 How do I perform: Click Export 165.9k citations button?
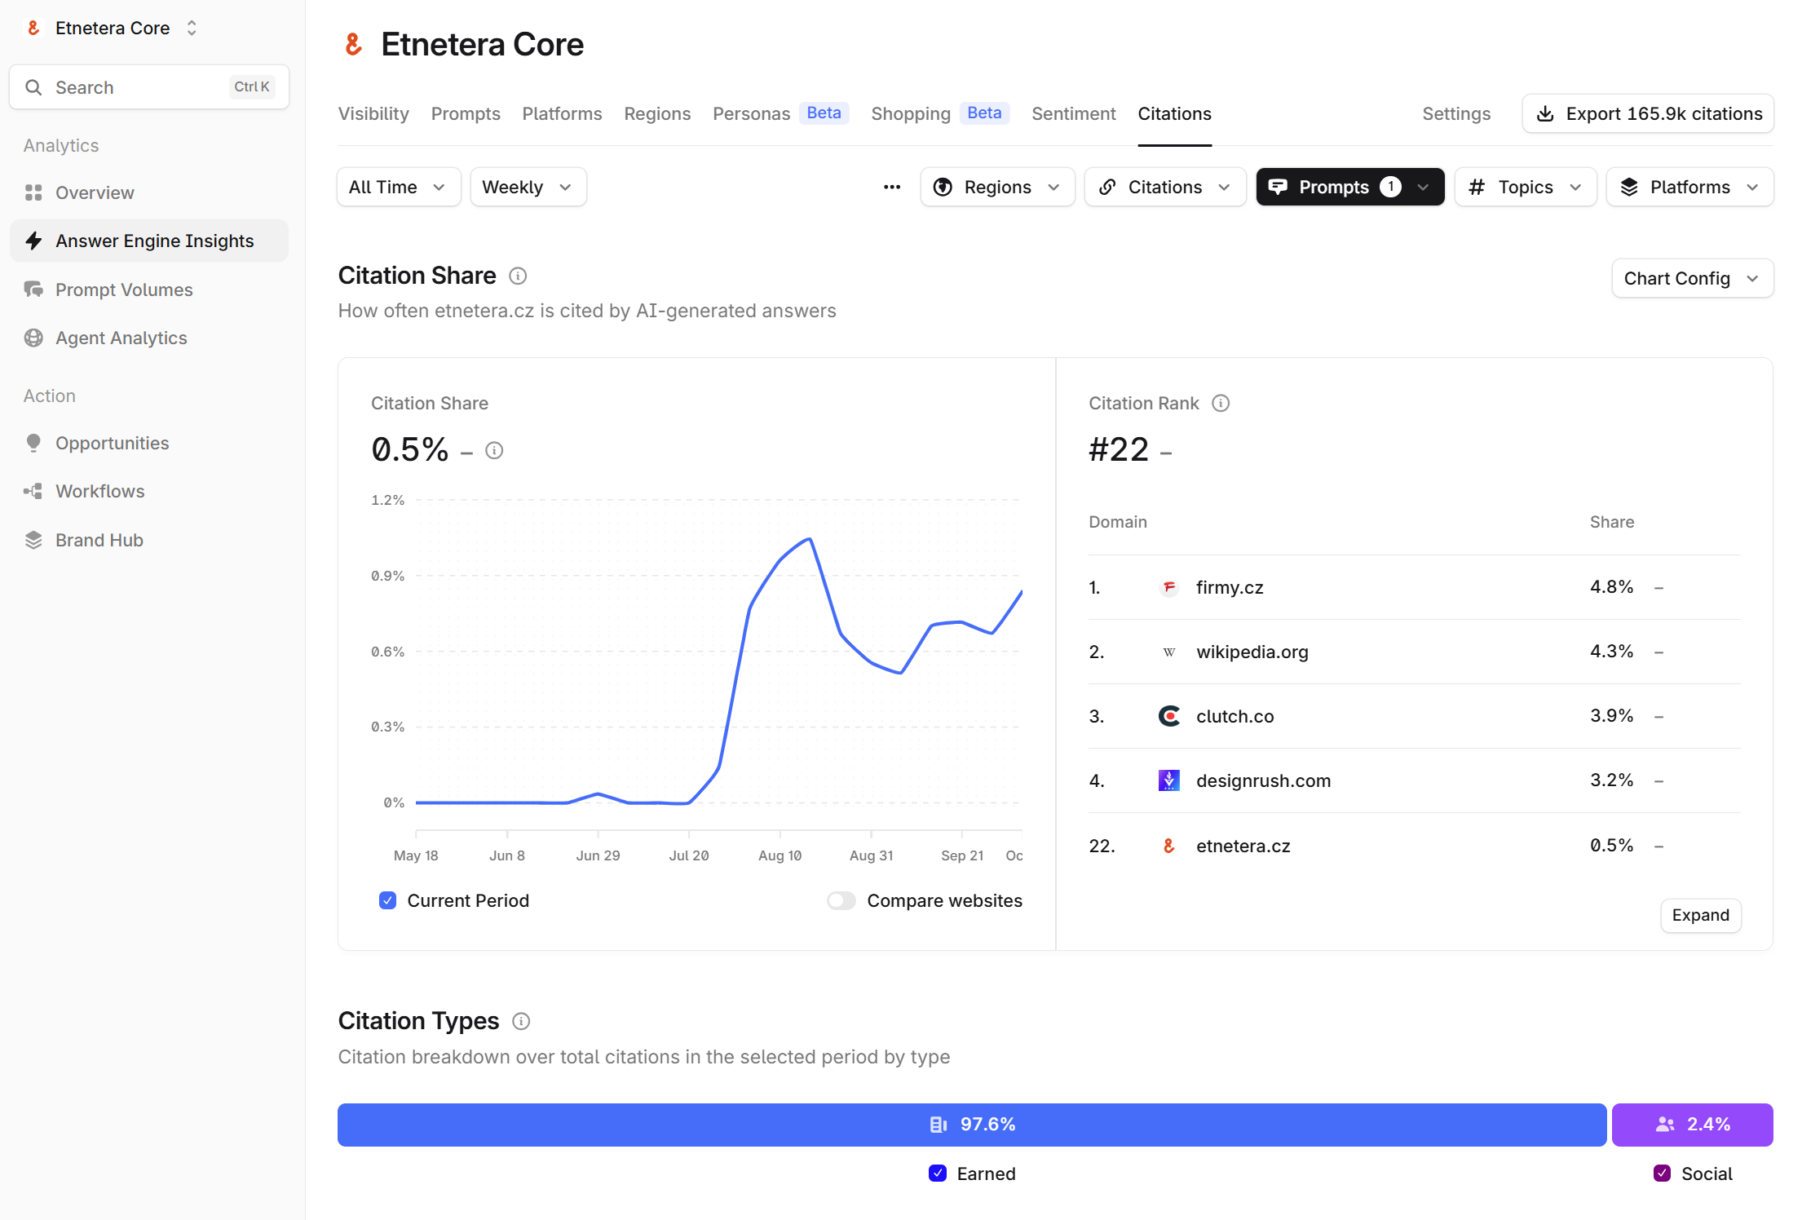(x=1648, y=113)
